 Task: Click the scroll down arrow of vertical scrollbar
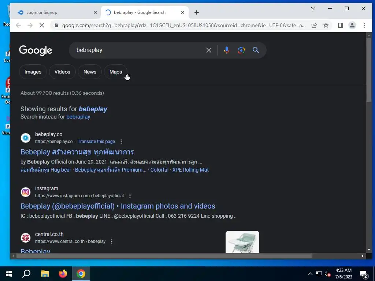tap(369, 250)
